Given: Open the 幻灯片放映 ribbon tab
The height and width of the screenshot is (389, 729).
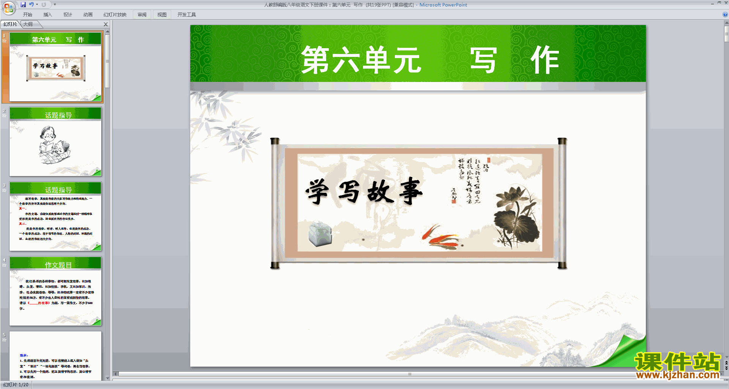Looking at the screenshot, I should pyautogui.click(x=115, y=15).
